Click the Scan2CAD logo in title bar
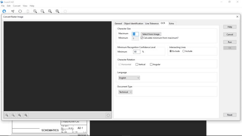Viewport: 242px width, 136px height. tap(2, 2)
